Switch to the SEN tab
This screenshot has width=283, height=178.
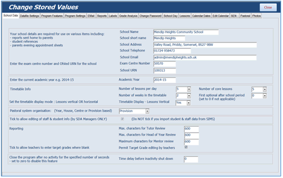click(234, 16)
